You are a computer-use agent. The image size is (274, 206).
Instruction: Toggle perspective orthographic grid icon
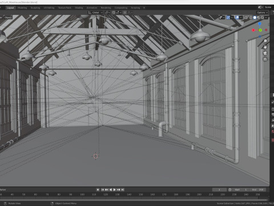(x=265, y=59)
